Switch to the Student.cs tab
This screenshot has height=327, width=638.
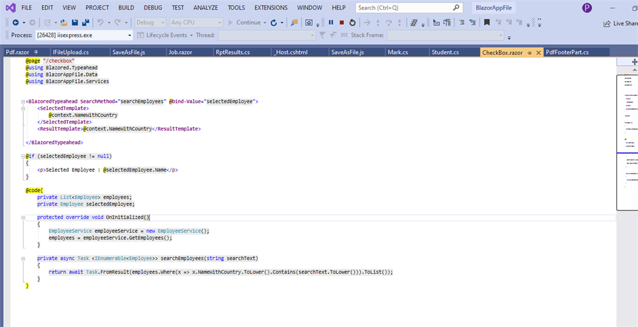coord(445,52)
